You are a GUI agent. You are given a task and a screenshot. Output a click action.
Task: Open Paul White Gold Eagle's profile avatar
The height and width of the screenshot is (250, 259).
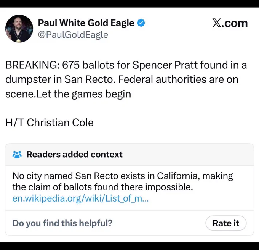[x=19, y=29]
